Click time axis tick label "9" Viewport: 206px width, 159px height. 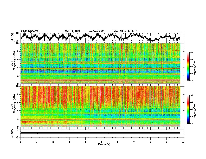[x=166, y=142]
